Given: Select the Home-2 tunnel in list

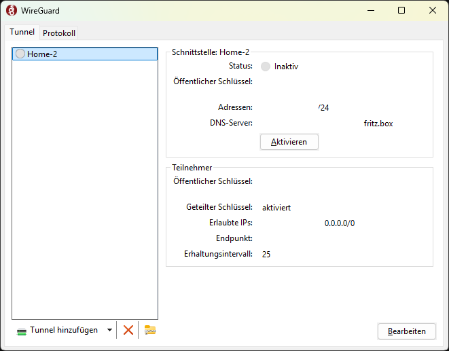Looking at the screenshot, I should point(85,54).
